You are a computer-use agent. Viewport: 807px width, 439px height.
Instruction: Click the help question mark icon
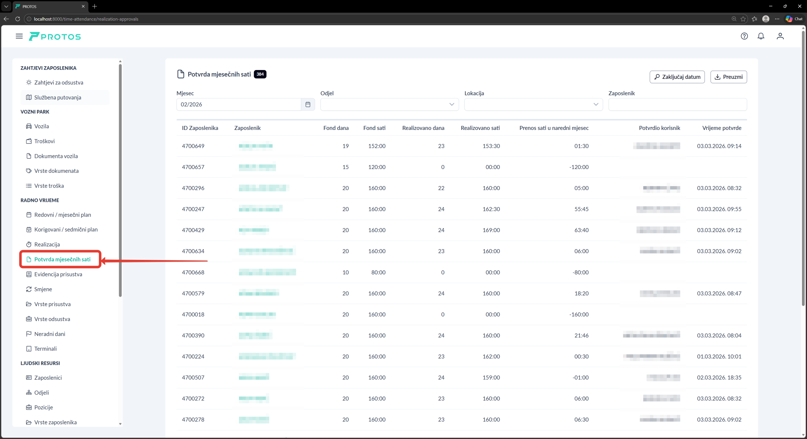pos(744,36)
